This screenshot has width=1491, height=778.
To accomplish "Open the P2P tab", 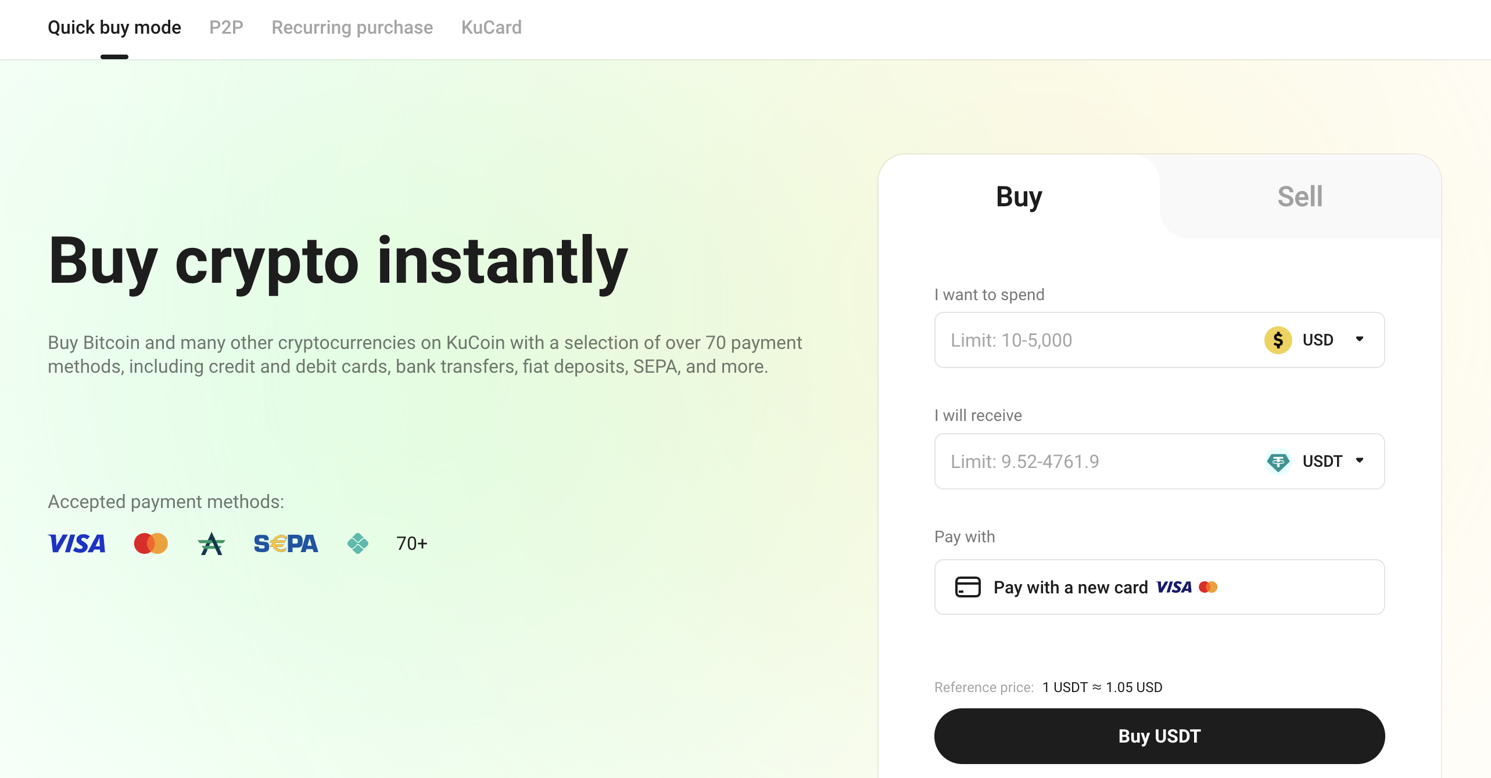I will (226, 27).
